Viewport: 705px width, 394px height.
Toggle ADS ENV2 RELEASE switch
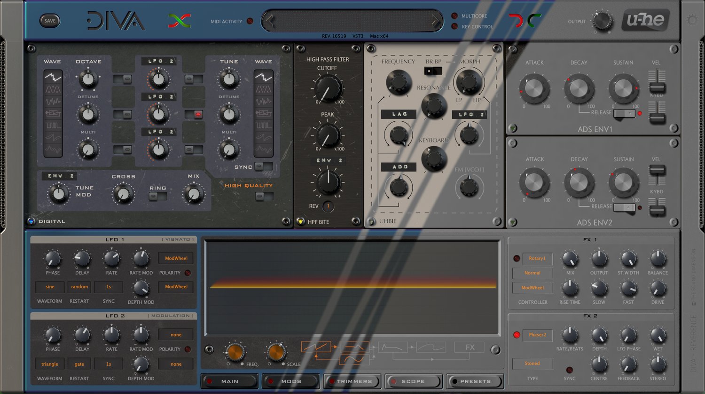pos(624,207)
